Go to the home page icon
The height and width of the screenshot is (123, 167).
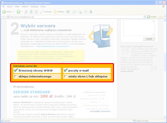(36, 12)
